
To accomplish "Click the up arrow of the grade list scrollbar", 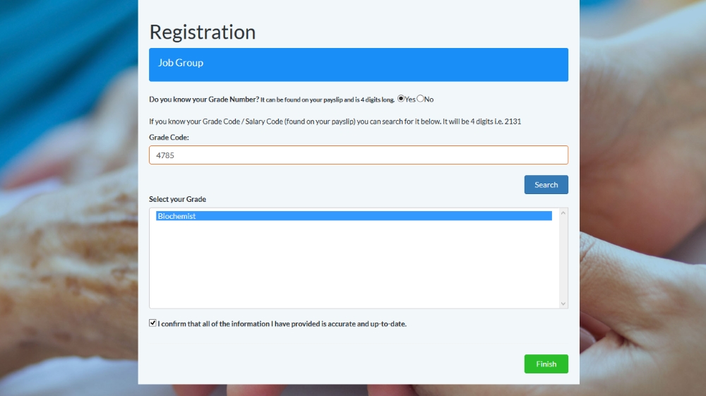I will (563, 213).
